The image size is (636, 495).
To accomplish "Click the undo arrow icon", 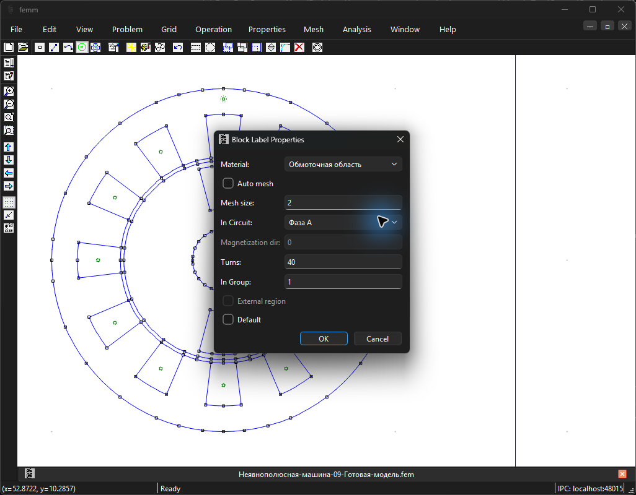I will (178, 48).
